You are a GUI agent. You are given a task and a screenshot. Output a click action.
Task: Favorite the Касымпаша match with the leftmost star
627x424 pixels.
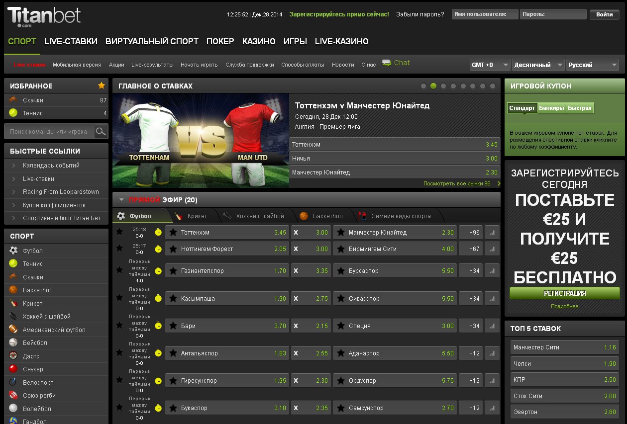click(x=119, y=297)
